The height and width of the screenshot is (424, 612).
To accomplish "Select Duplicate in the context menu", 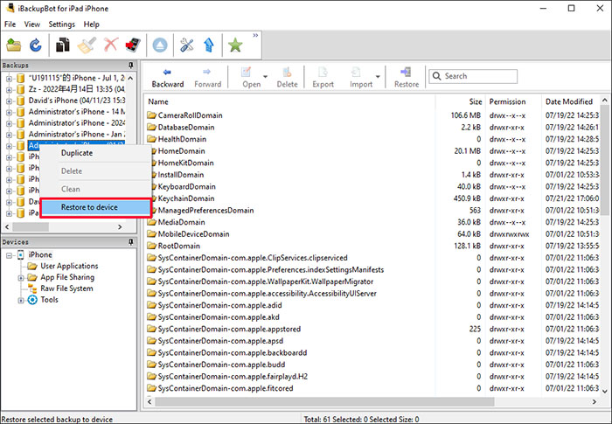I will [77, 153].
